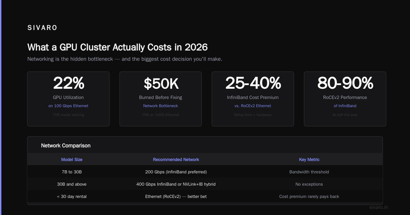The width and height of the screenshot is (410, 215).
Task: Click the $50K statistic value
Action: 161,83
